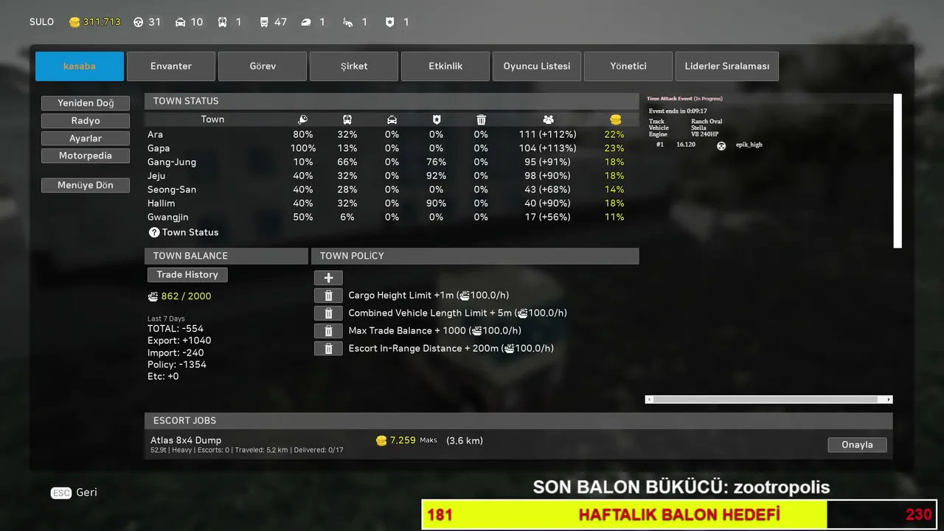Open the Motorpedia button
944x531 pixels.
coord(86,156)
